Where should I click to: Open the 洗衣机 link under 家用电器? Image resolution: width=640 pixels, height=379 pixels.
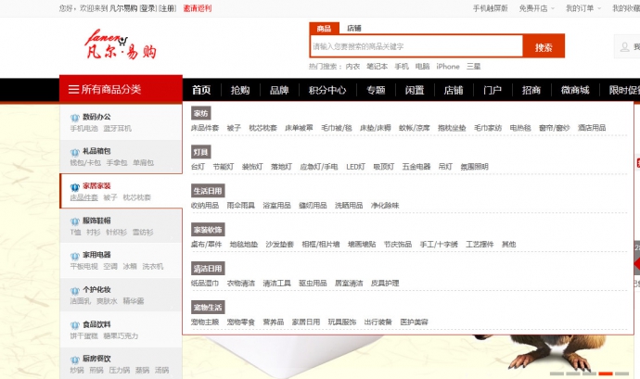click(x=153, y=266)
